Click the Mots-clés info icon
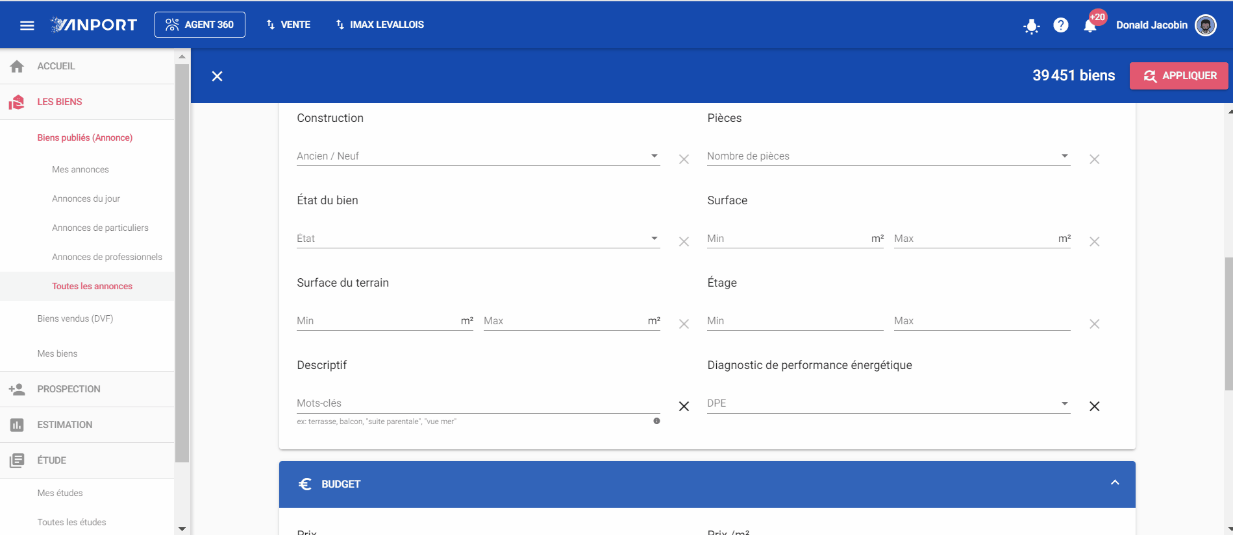 (656, 422)
